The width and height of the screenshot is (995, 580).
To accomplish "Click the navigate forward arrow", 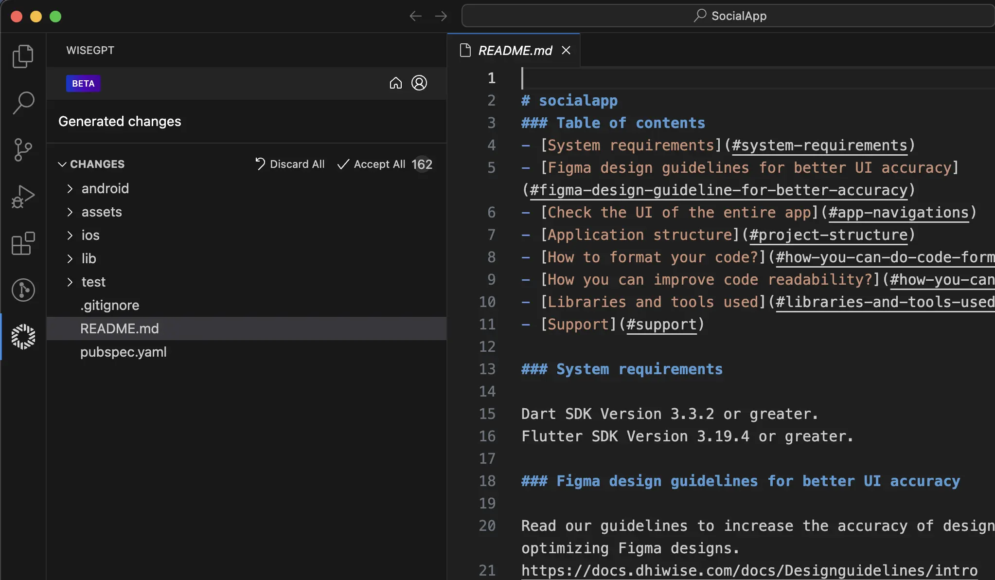I will point(441,15).
